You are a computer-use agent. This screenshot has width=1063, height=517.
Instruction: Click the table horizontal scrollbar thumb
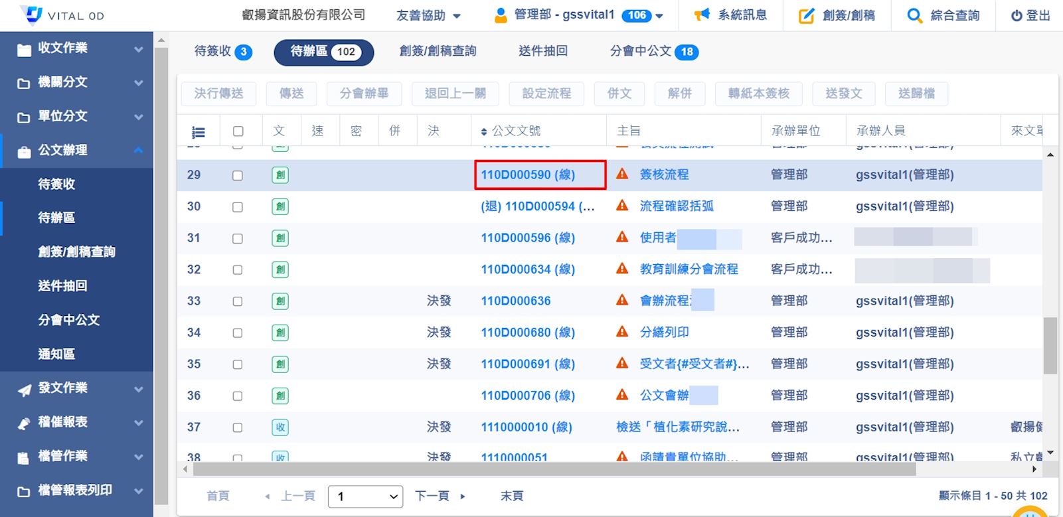coord(554,469)
